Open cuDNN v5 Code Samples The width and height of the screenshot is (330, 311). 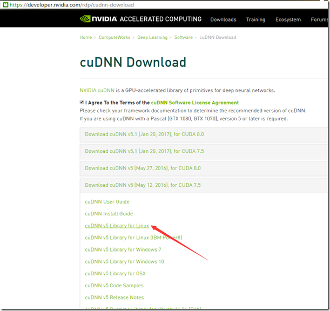(x=114, y=286)
